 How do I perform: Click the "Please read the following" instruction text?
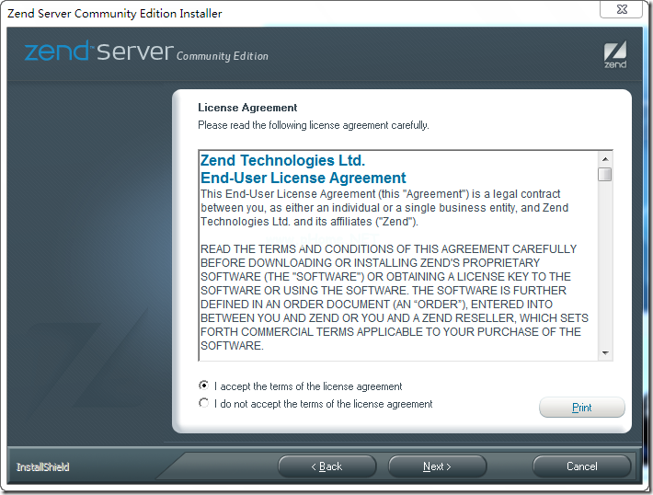point(313,125)
